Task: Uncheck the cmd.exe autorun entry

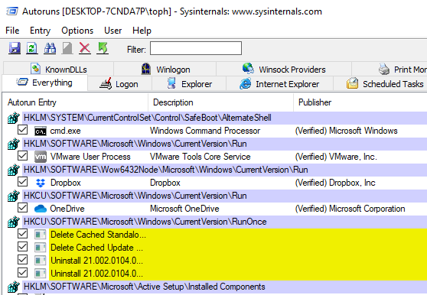Action: tap(22, 130)
